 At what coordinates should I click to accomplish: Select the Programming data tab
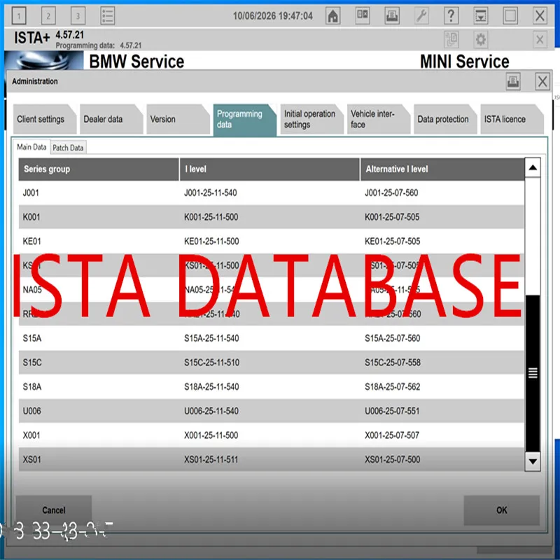[x=244, y=120]
